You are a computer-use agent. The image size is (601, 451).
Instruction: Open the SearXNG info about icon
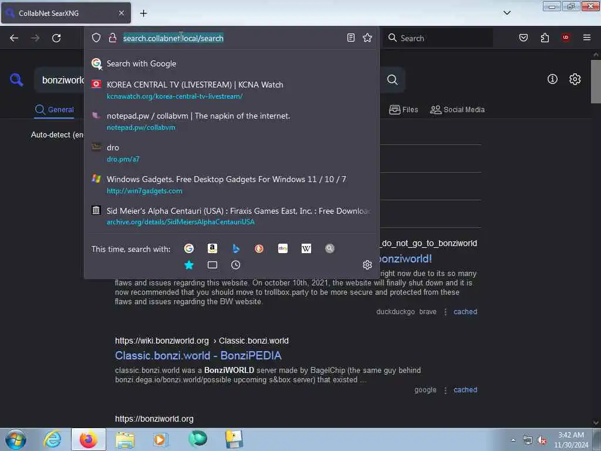point(552,79)
